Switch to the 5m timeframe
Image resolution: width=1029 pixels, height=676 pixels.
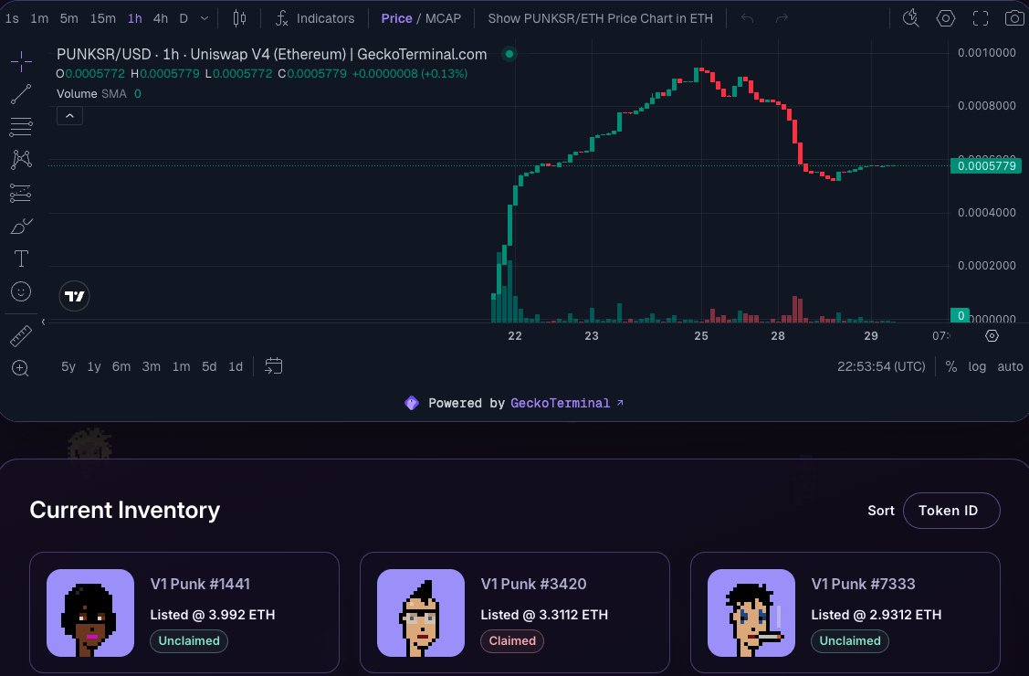(68, 18)
